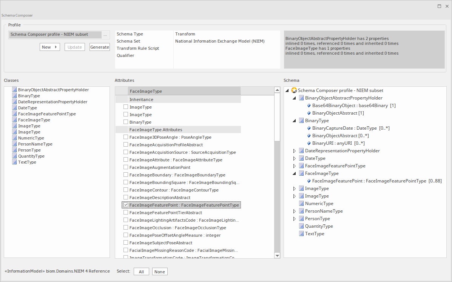452x282 pixels.
Task: Select the Transform Rule Script row
Action: [x=138, y=48]
